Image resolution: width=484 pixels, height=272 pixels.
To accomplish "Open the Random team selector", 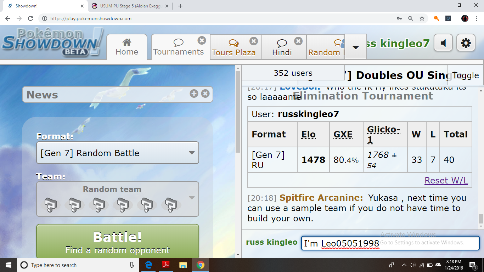I will click(118, 199).
